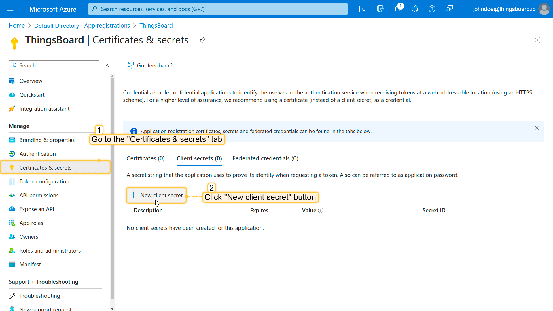
Task: Switch to the Federated credentials (0) tab
Action: coord(265,158)
